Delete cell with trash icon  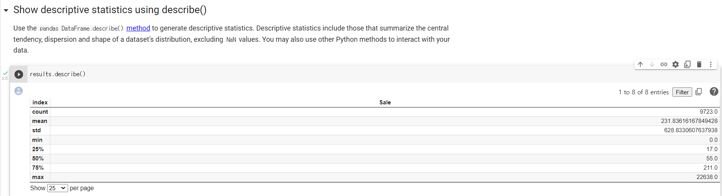pos(699,65)
